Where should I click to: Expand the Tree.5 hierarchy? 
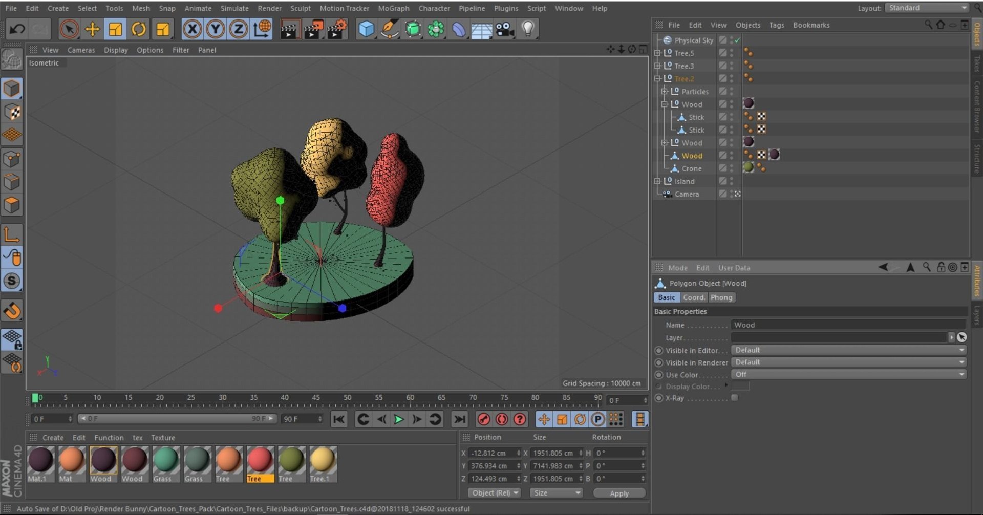click(657, 53)
